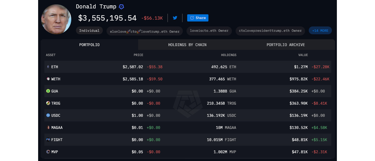Screen dimensions: 375x161
Task: Click the TROG asset name
Action: tap(56, 103)
